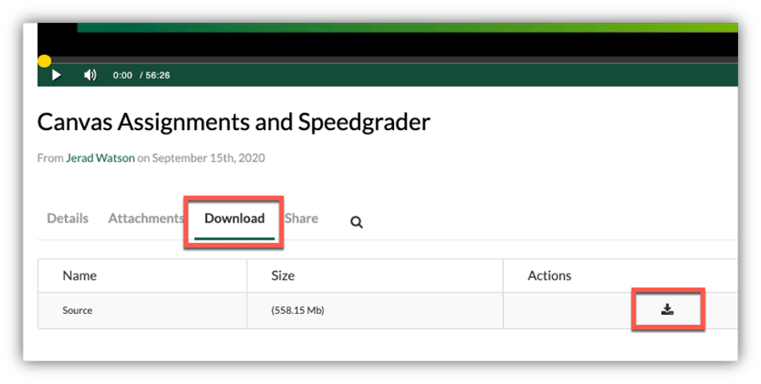Click the Actions column header
This screenshot has height=384, width=761.
[549, 276]
